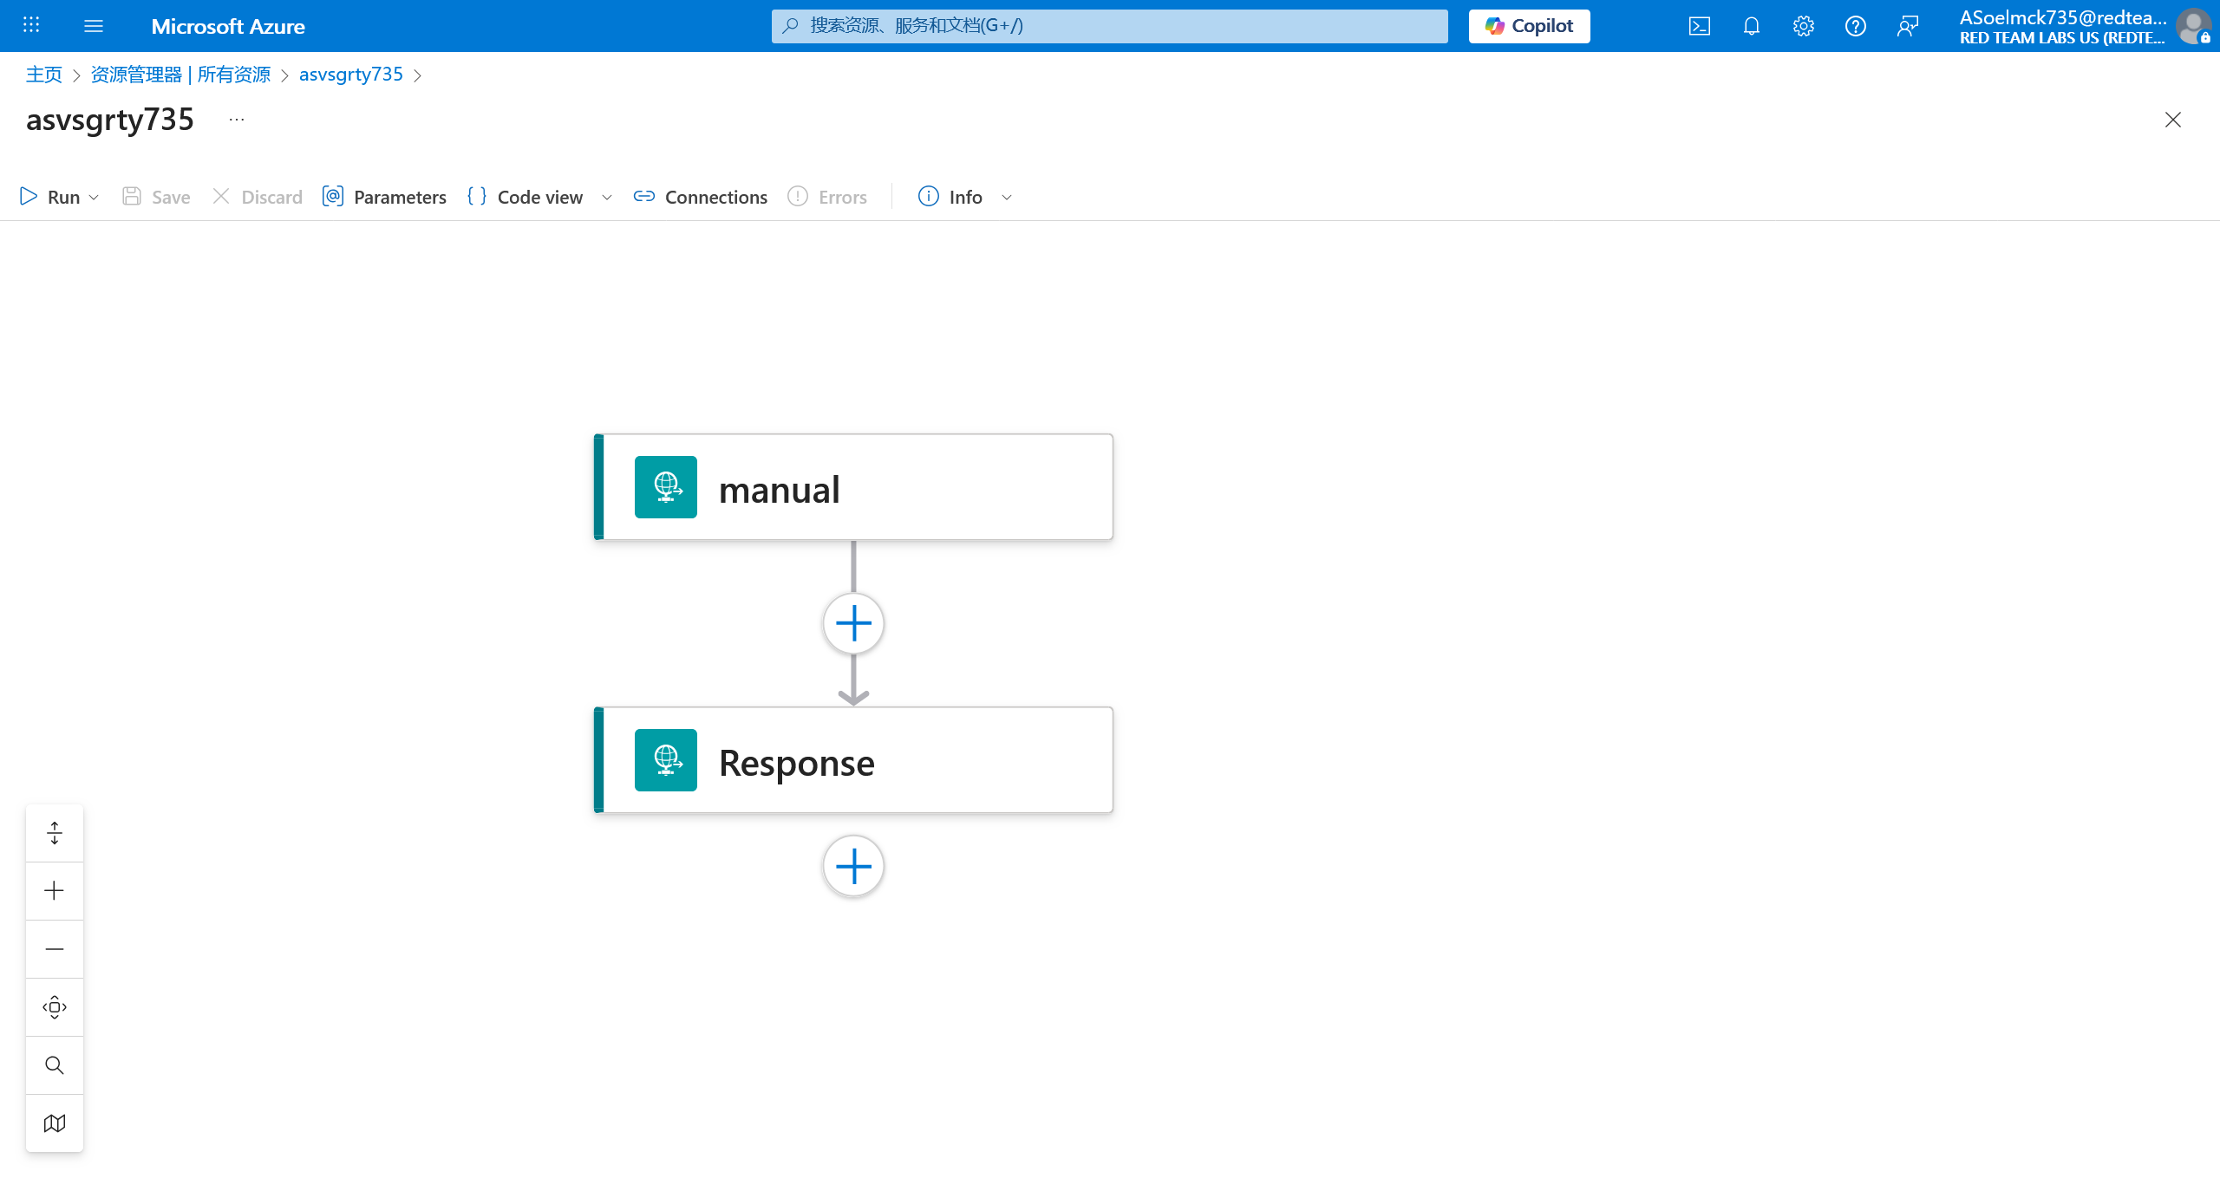Toggle collapse/expand all actions icon

tap(55, 833)
